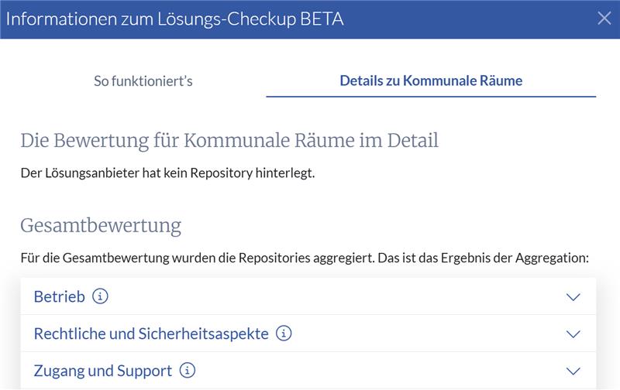Click the Betrieb accordion label
This screenshot has height=390, width=620.
click(60, 296)
